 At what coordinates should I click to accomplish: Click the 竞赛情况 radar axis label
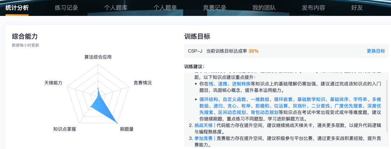[143, 83]
